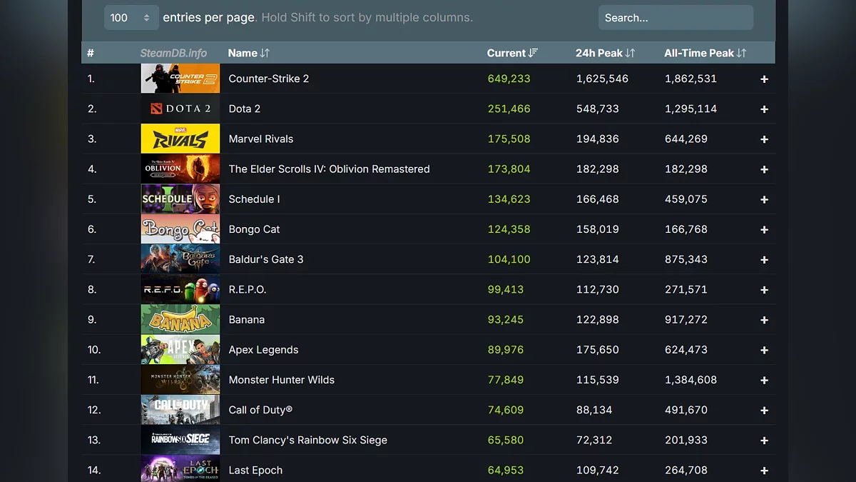Sort table by All-Time Peak column
Image resolution: width=856 pixels, height=482 pixels.
(x=705, y=53)
